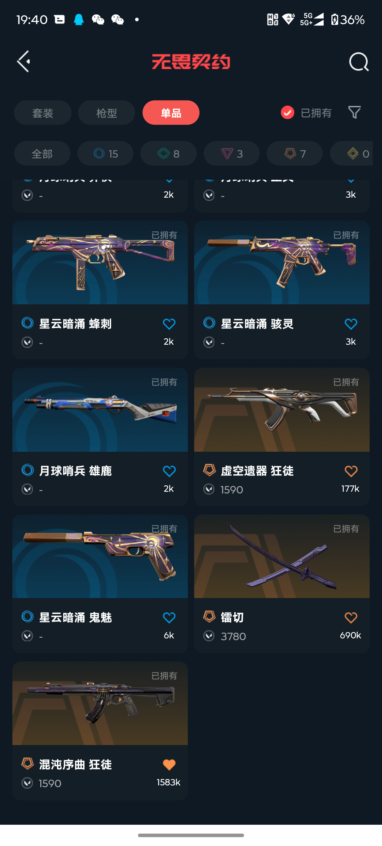The image size is (382, 846).
Task: Like the 星云暗涌 骇灵 skin heart
Action: (351, 324)
